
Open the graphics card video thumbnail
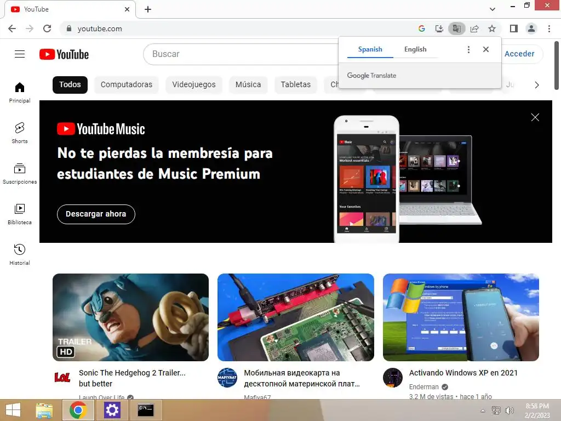tap(295, 317)
